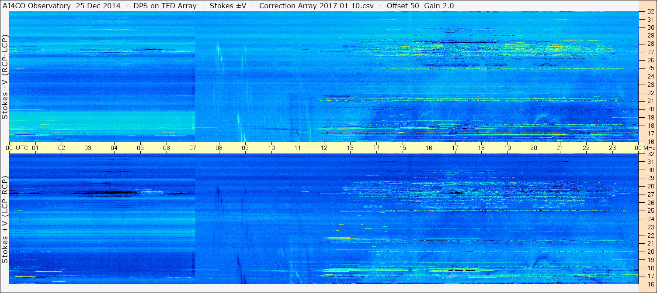Viewport: 657px width, 293px height.
Task: Click the 'Gain 2.0' value in header
Action: coord(439,6)
